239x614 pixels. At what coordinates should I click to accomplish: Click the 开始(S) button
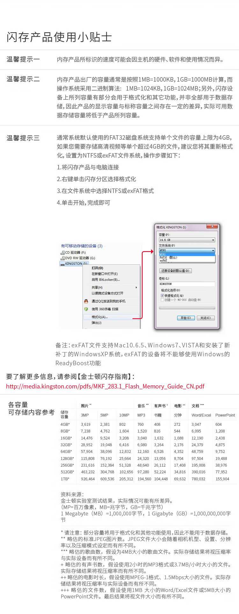click(x=186, y=318)
